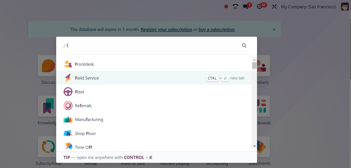351x168 pixels.
Task: Click the red recording dot indicator
Action: pos(226,7)
